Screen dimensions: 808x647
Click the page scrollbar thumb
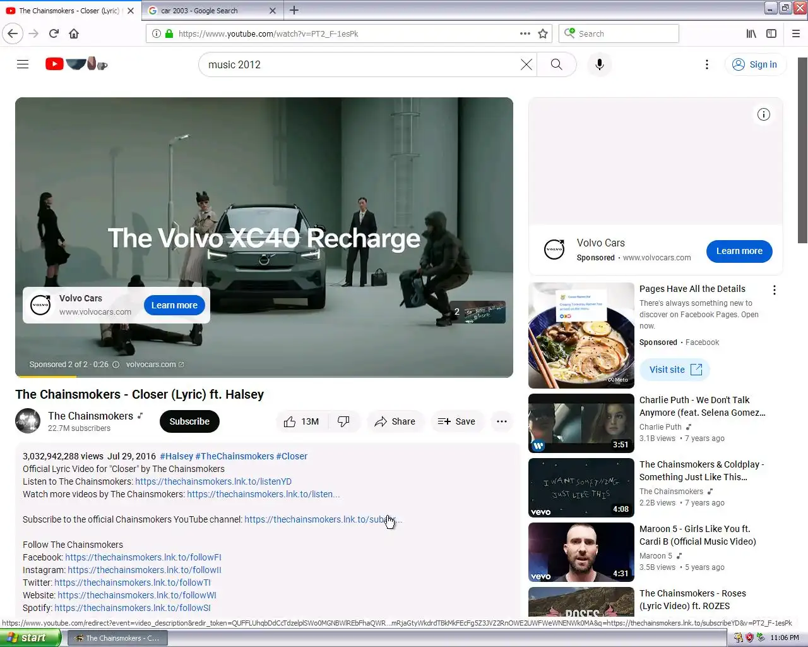pos(803,150)
